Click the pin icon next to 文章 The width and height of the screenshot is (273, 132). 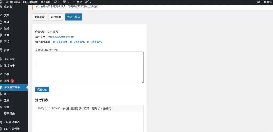[1, 15]
